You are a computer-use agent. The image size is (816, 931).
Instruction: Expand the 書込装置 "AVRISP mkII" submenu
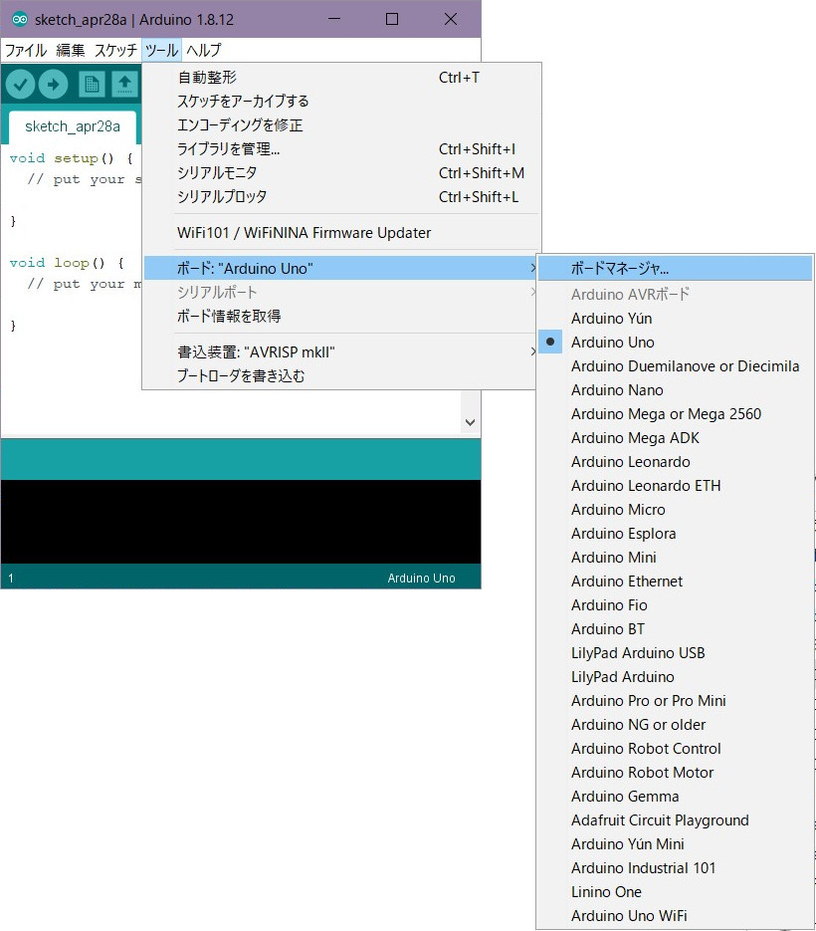(x=340, y=352)
